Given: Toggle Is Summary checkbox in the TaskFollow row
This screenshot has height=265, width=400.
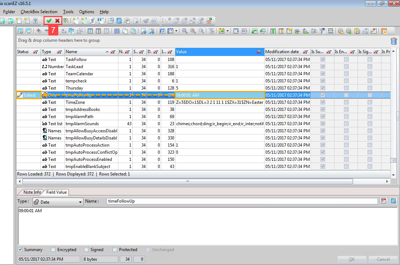Looking at the screenshot, I should pos(323,60).
